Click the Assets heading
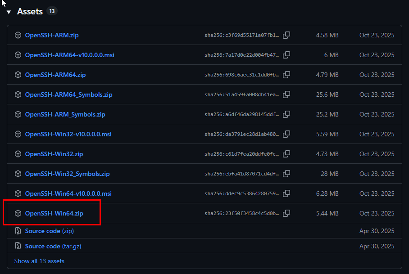Image resolution: width=409 pixels, height=274 pixels. tap(30, 11)
